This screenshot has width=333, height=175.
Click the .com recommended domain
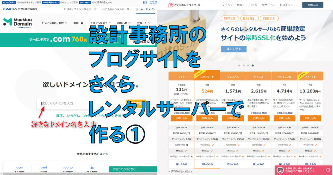(19, 167)
